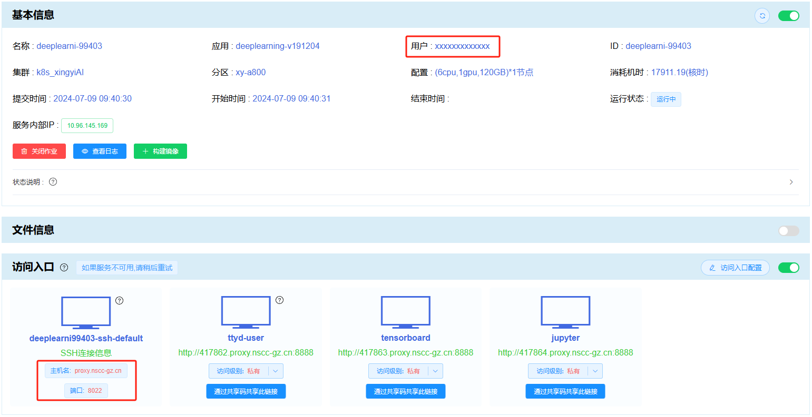Open 访问级别 dropdown under tensorboard
Image resolution: width=812 pixels, height=417 pixels.
pyautogui.click(x=406, y=371)
